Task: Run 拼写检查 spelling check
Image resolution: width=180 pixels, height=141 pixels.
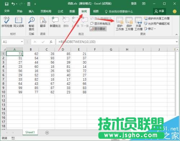Action: 7,22
